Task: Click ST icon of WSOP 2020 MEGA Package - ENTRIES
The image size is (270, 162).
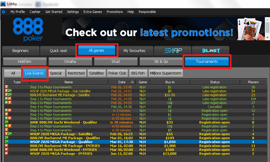Action: click(x=7, y=153)
